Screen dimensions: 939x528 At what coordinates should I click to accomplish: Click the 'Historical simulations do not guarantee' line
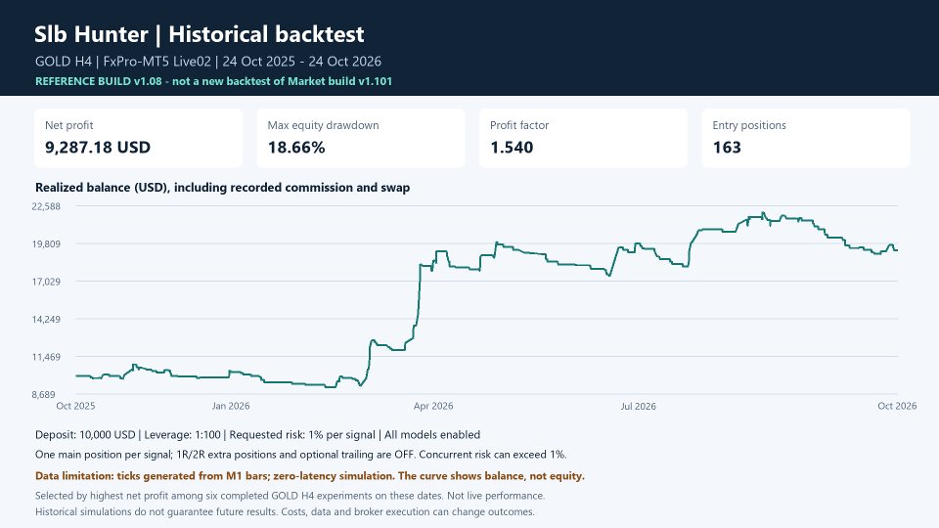[285, 511]
